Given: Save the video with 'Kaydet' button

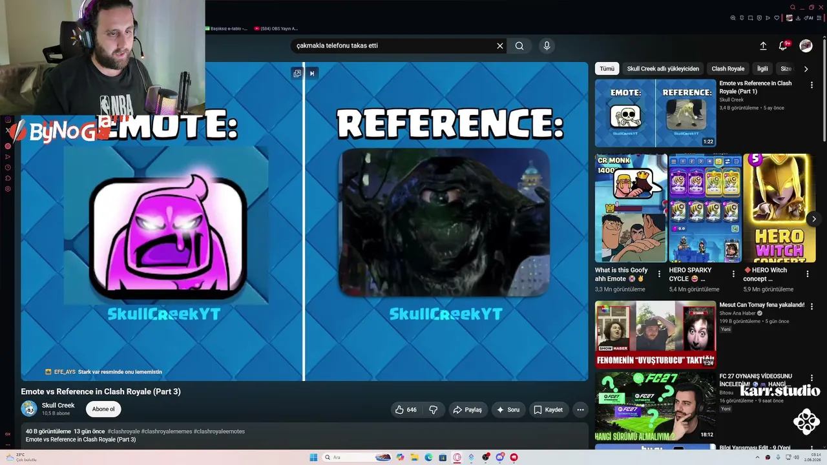Looking at the screenshot, I should click(548, 409).
